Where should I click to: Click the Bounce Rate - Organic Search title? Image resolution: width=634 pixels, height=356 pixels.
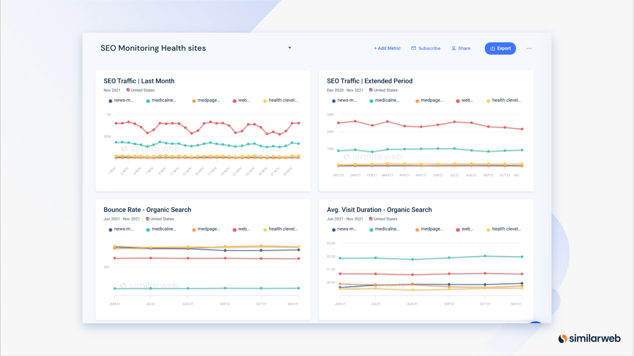(x=147, y=210)
